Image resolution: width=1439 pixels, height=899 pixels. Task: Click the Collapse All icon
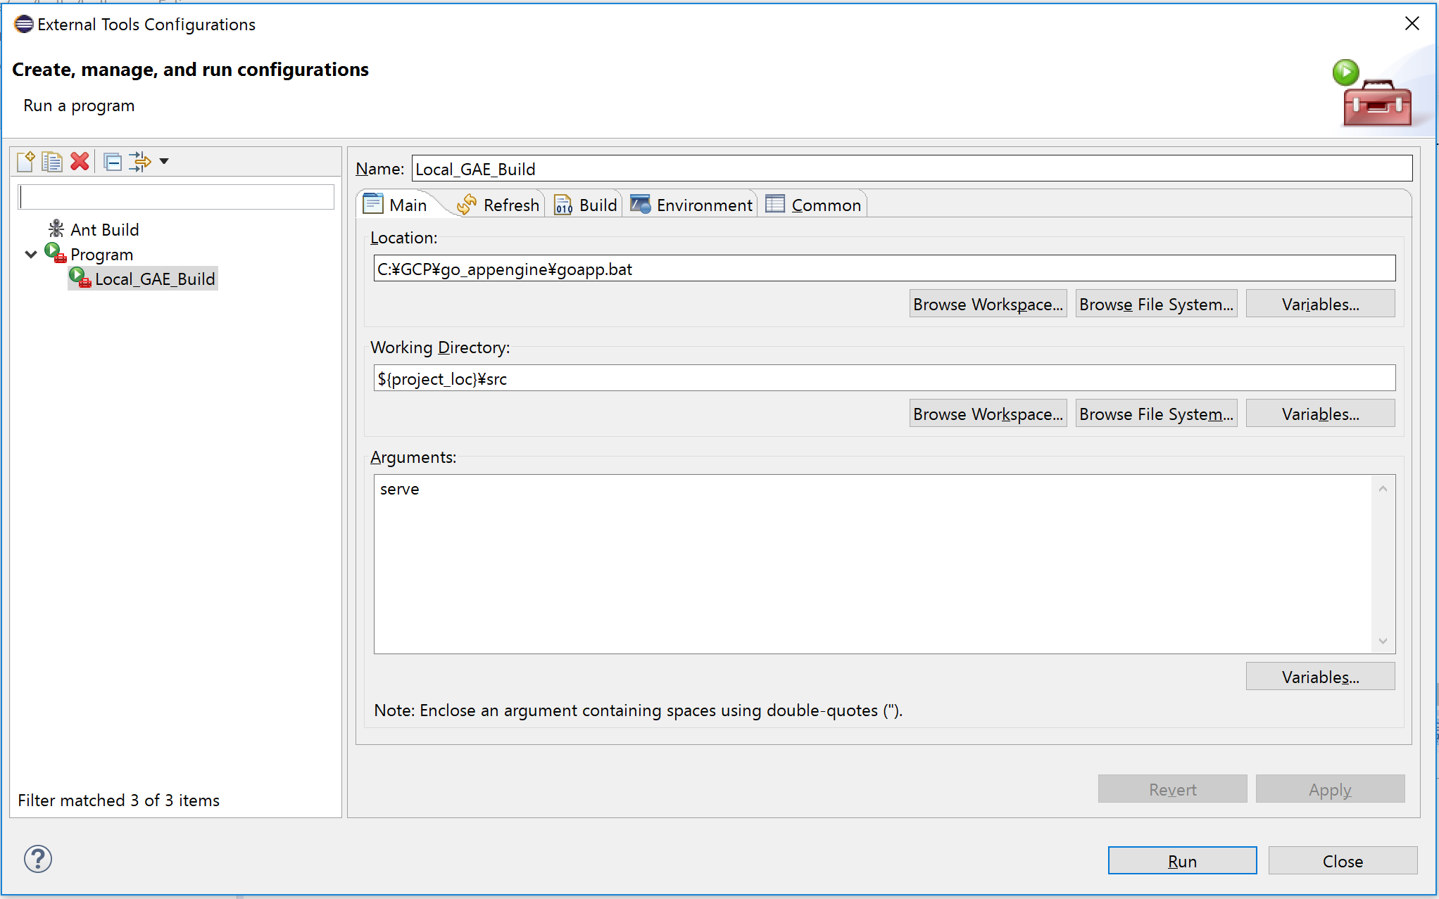113,162
